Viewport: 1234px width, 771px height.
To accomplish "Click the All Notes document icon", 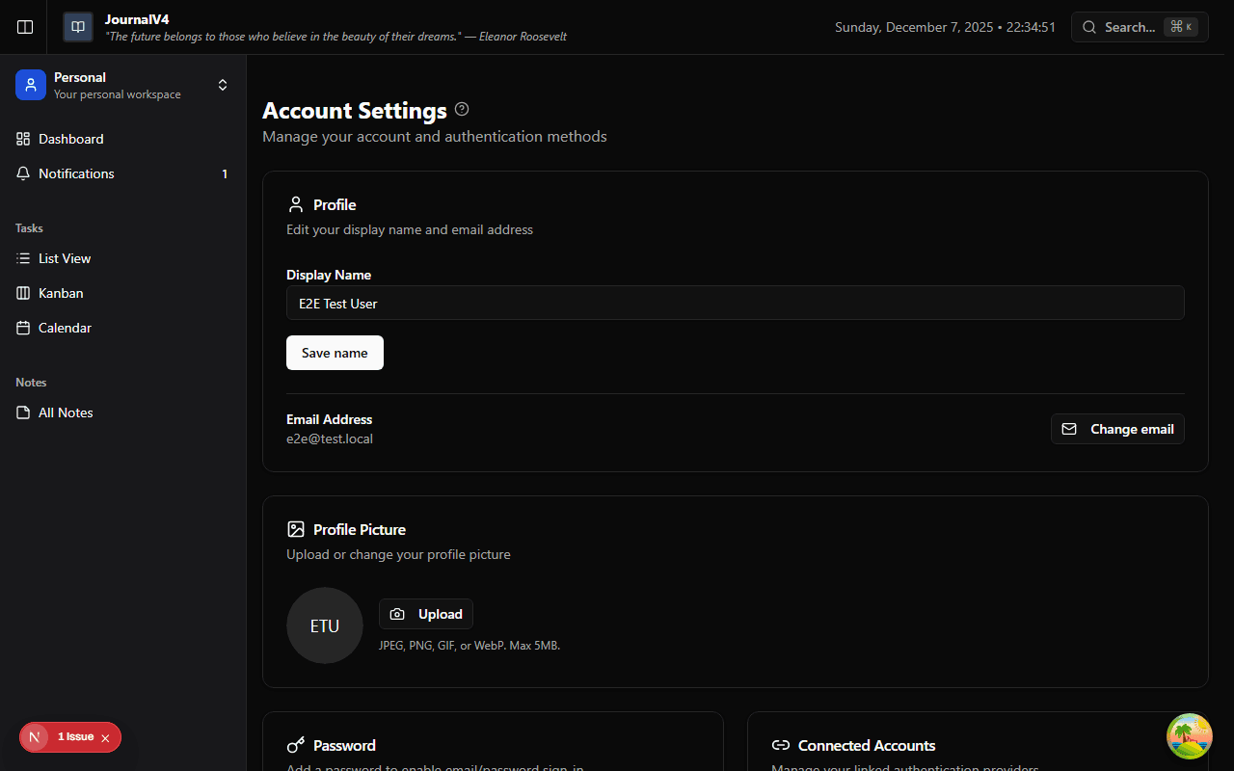I will click(23, 412).
